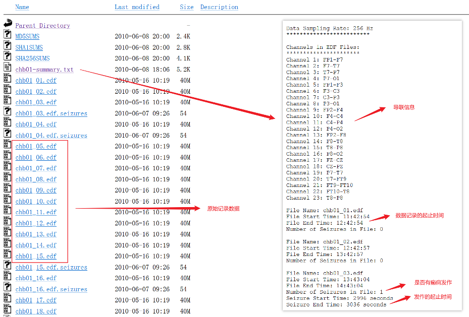Click 'Channel 1: FP1-F7' line
The image size is (469, 317).
pyautogui.click(x=315, y=59)
